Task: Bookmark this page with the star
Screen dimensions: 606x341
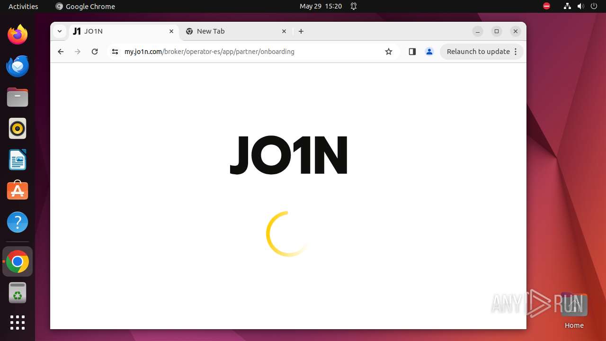Action: [x=389, y=52]
